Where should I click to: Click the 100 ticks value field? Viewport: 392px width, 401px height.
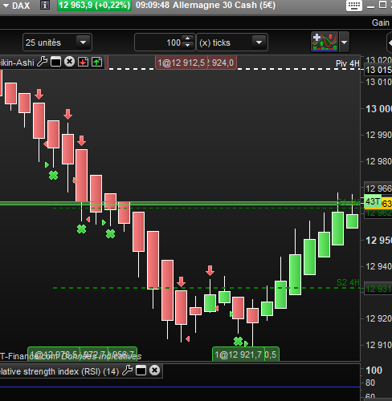[x=159, y=43]
